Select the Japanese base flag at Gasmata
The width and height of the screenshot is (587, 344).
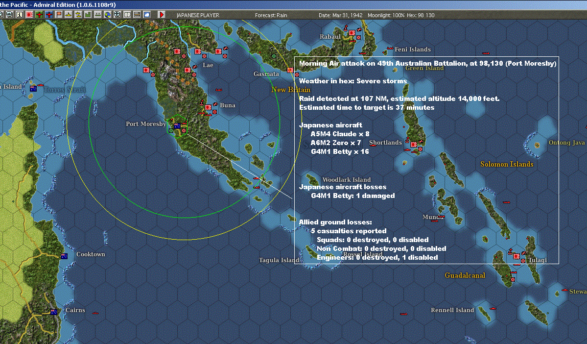[290, 70]
